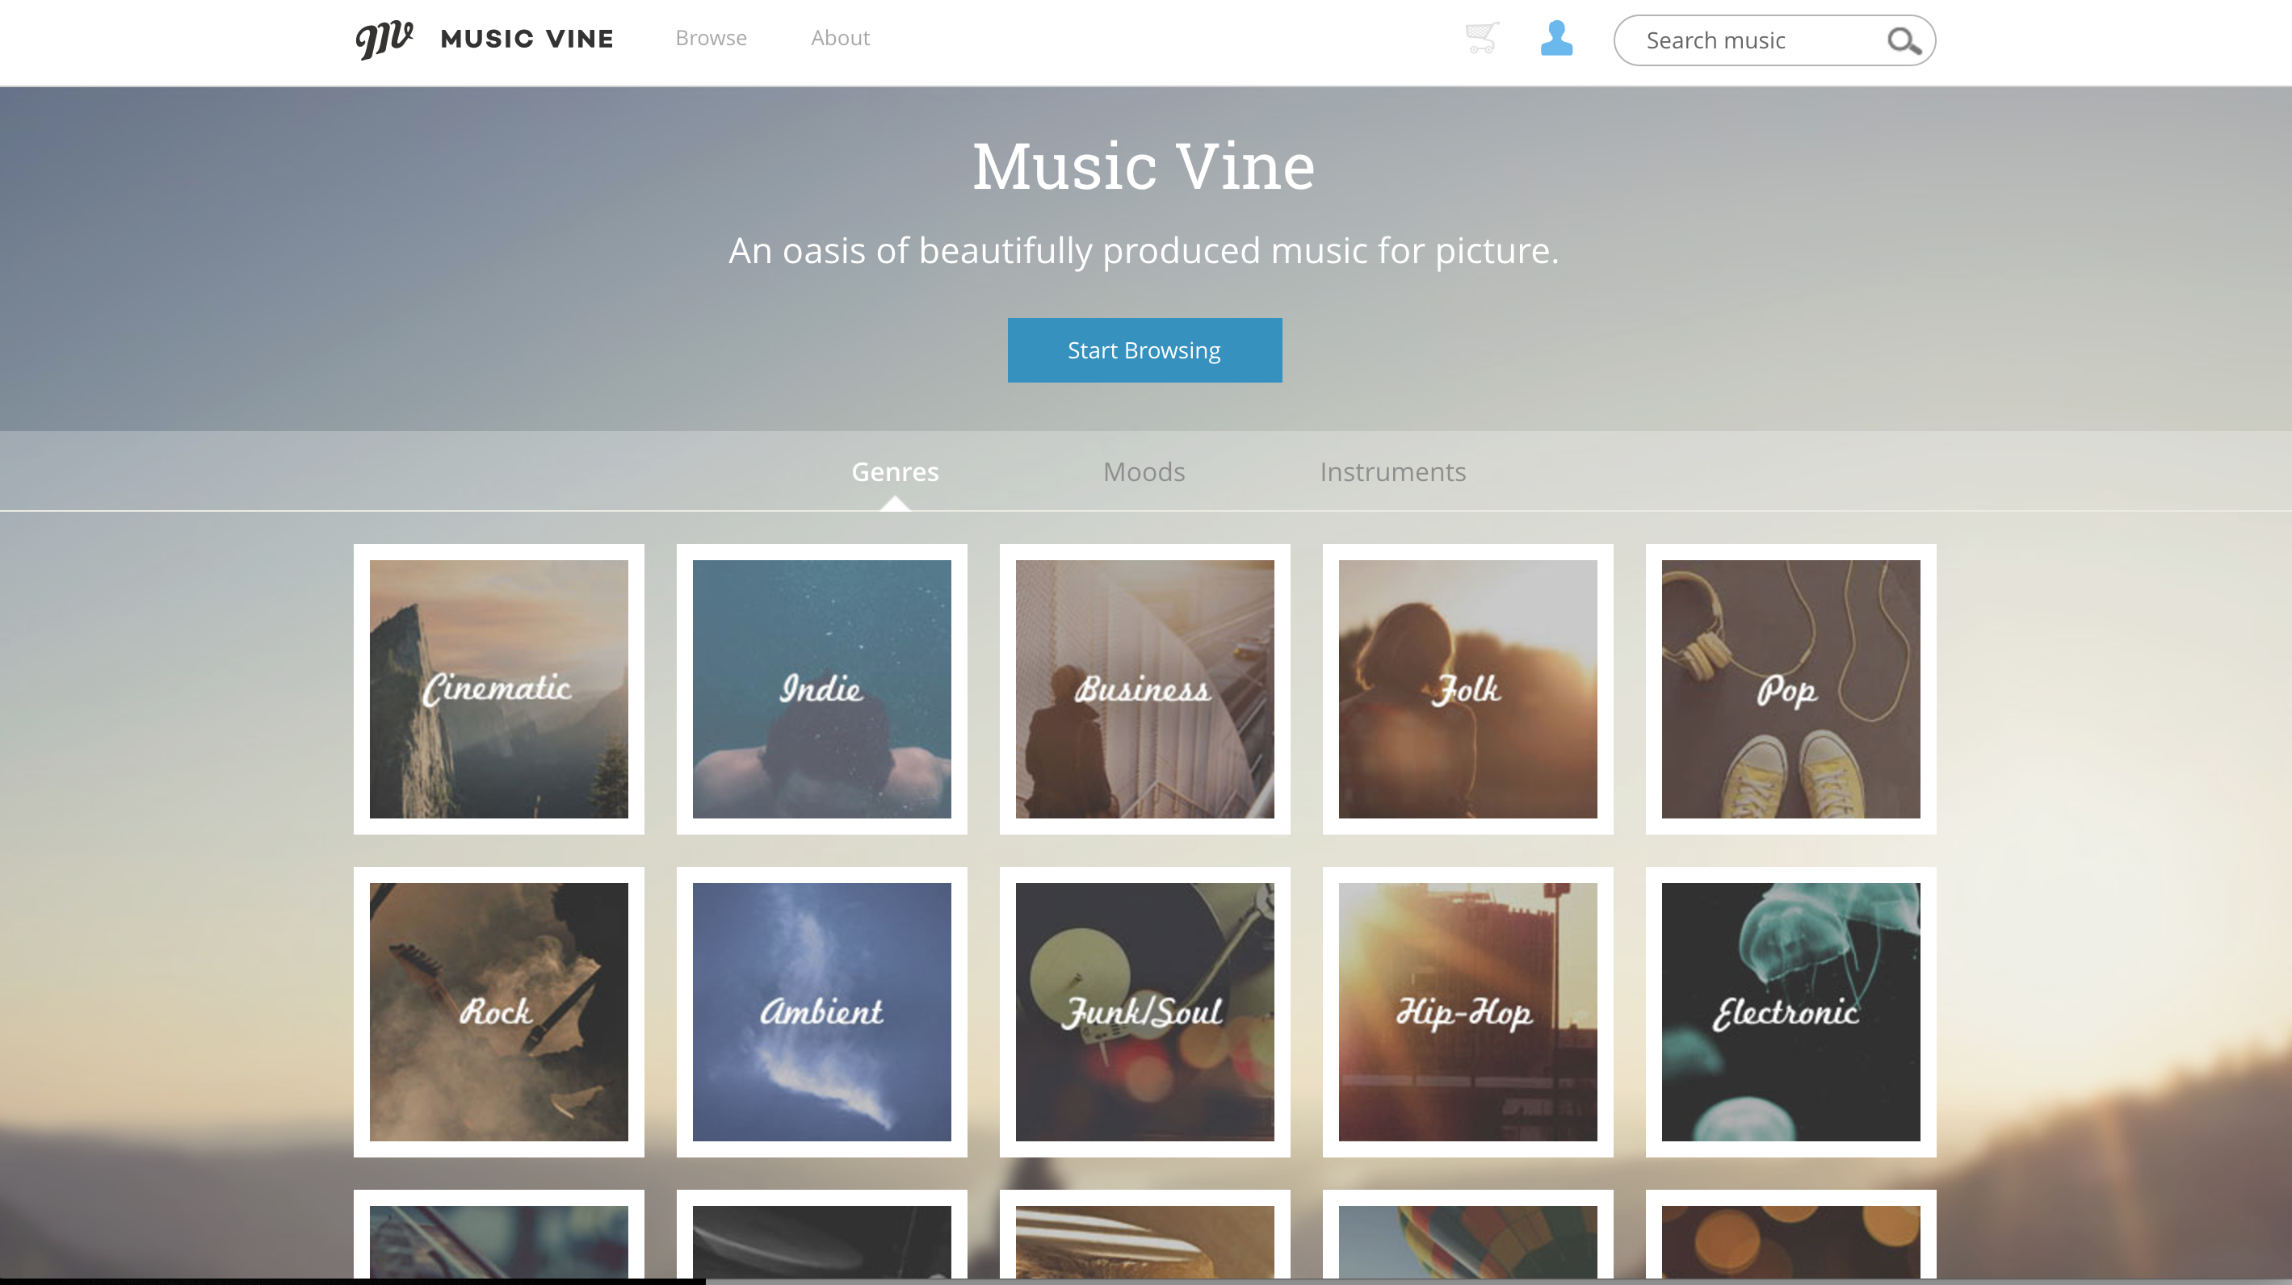Click the Music Vine MV logo icon
Screen dimensions: 2292x1285
coord(384,39)
